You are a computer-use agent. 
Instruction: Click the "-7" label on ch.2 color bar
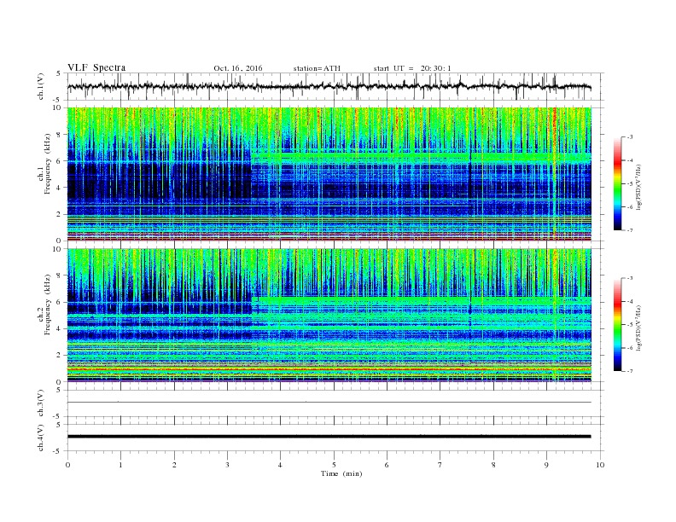[x=630, y=371]
